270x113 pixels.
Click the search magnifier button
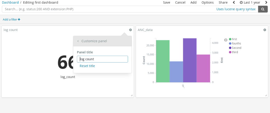point(263,9)
